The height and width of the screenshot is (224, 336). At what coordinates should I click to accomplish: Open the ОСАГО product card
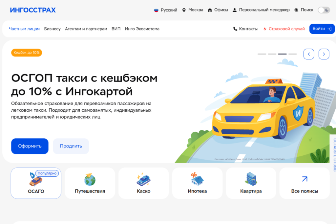(36, 183)
